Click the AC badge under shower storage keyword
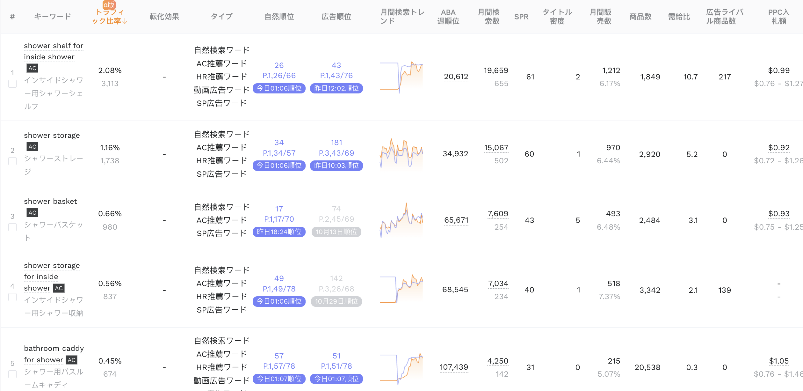The image size is (803, 391). tap(33, 147)
